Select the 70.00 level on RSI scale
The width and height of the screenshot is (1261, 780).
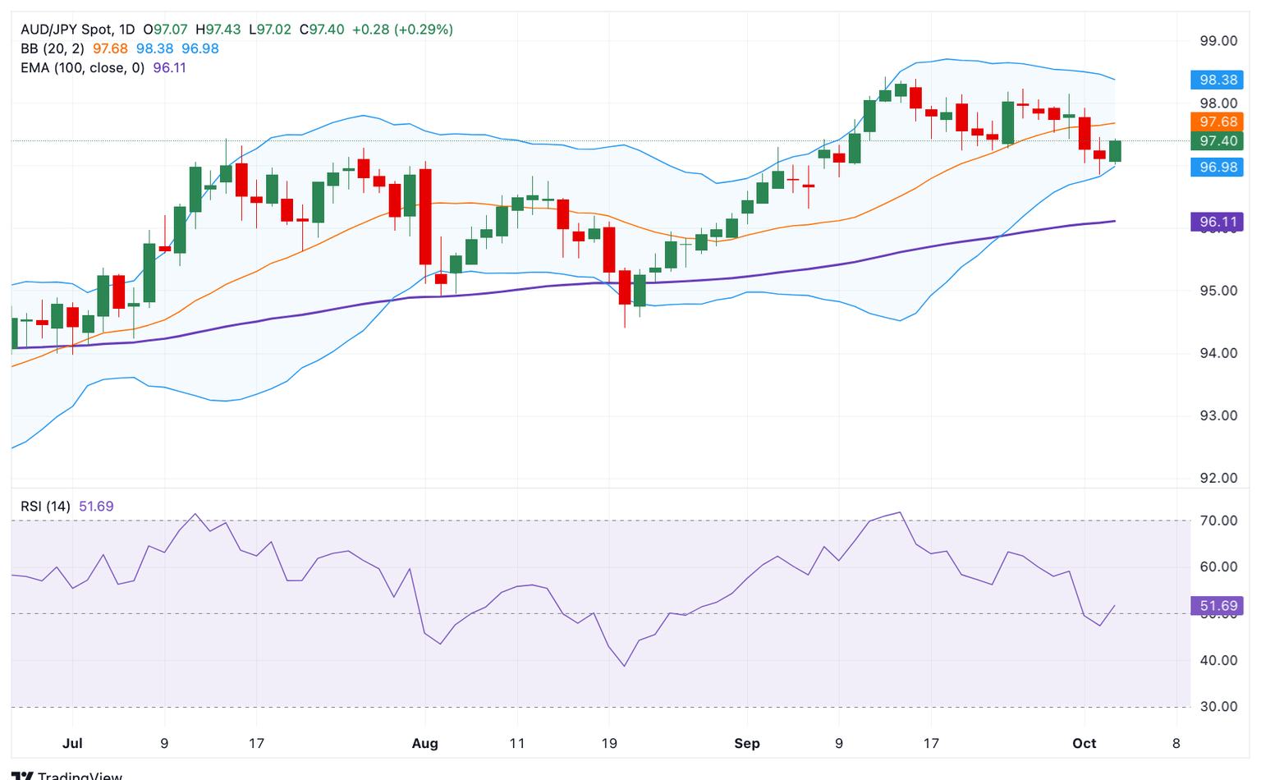click(1217, 521)
